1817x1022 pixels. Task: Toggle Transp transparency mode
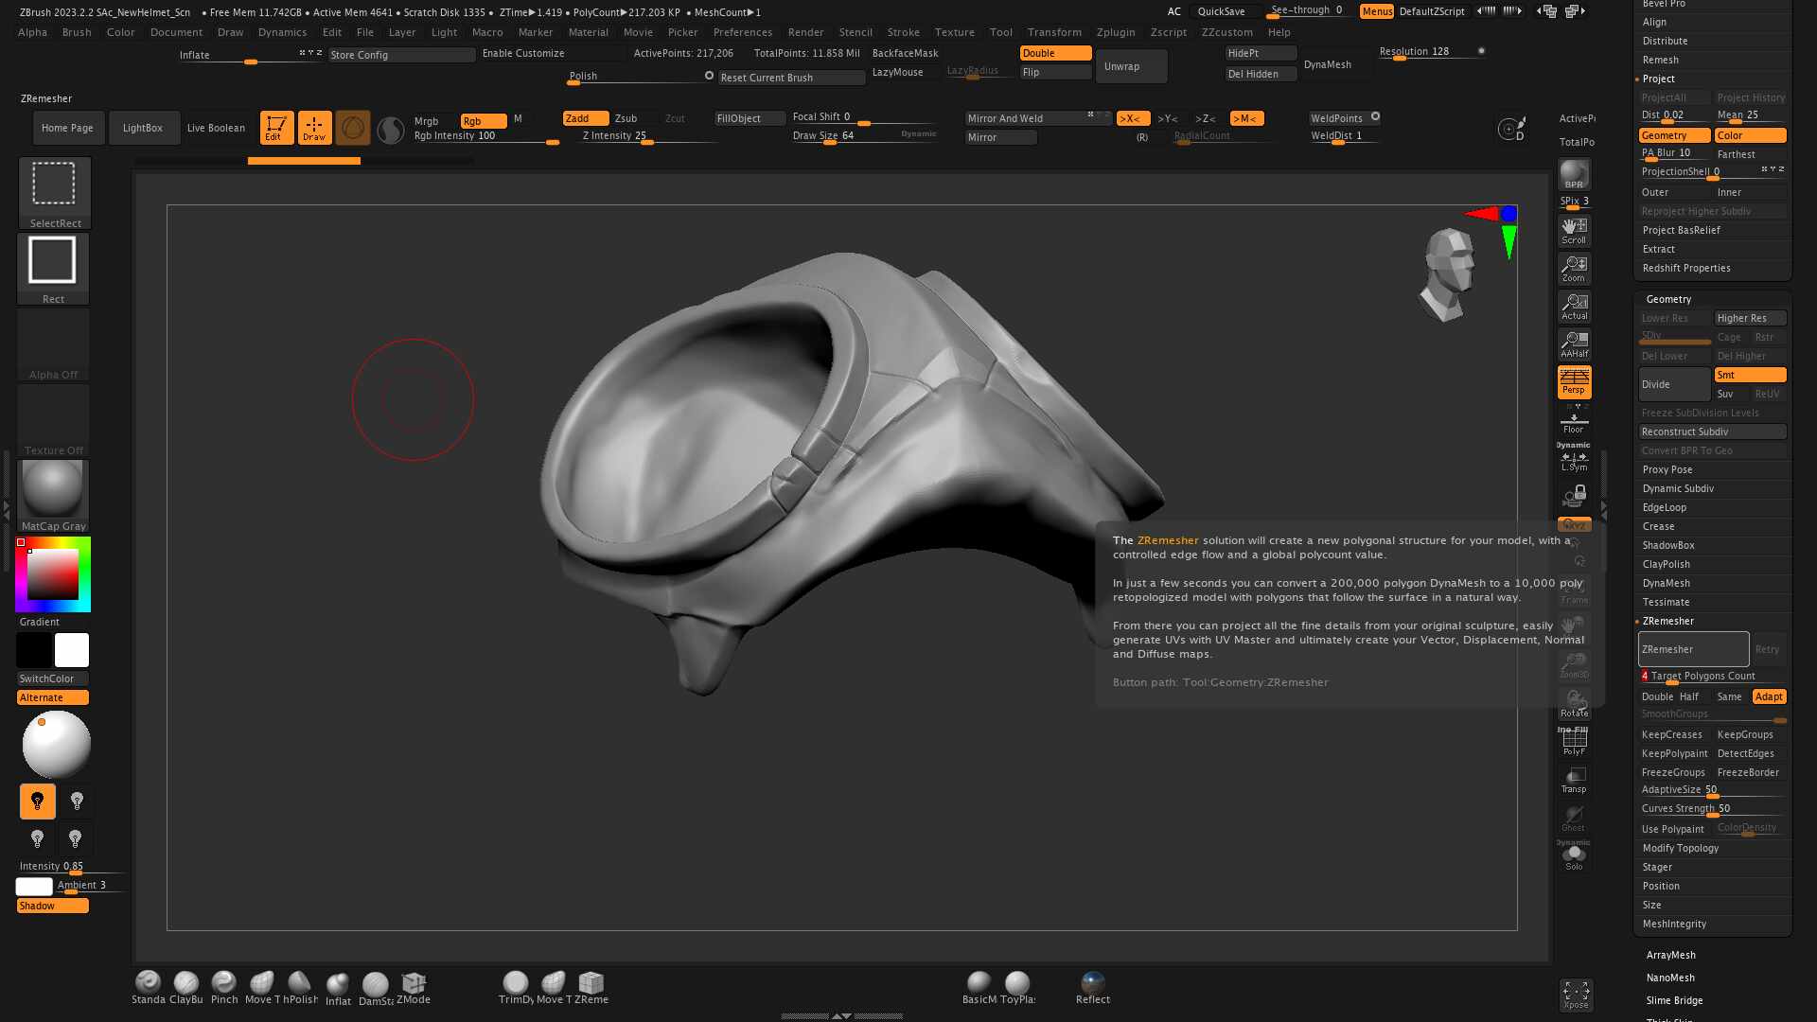pos(1574,779)
